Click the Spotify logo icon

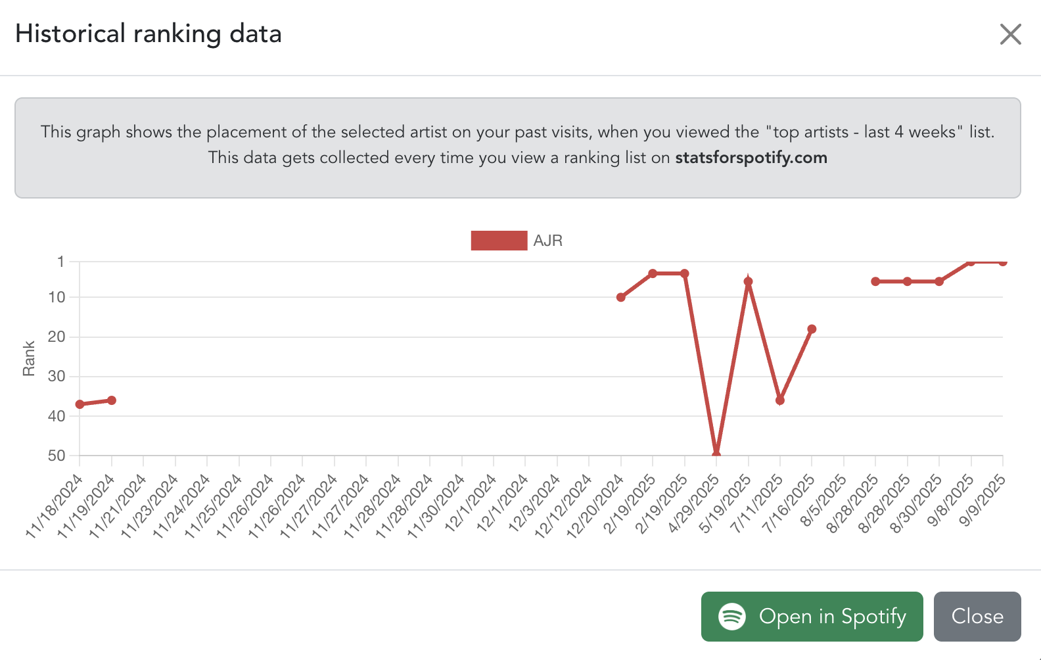coord(731,617)
